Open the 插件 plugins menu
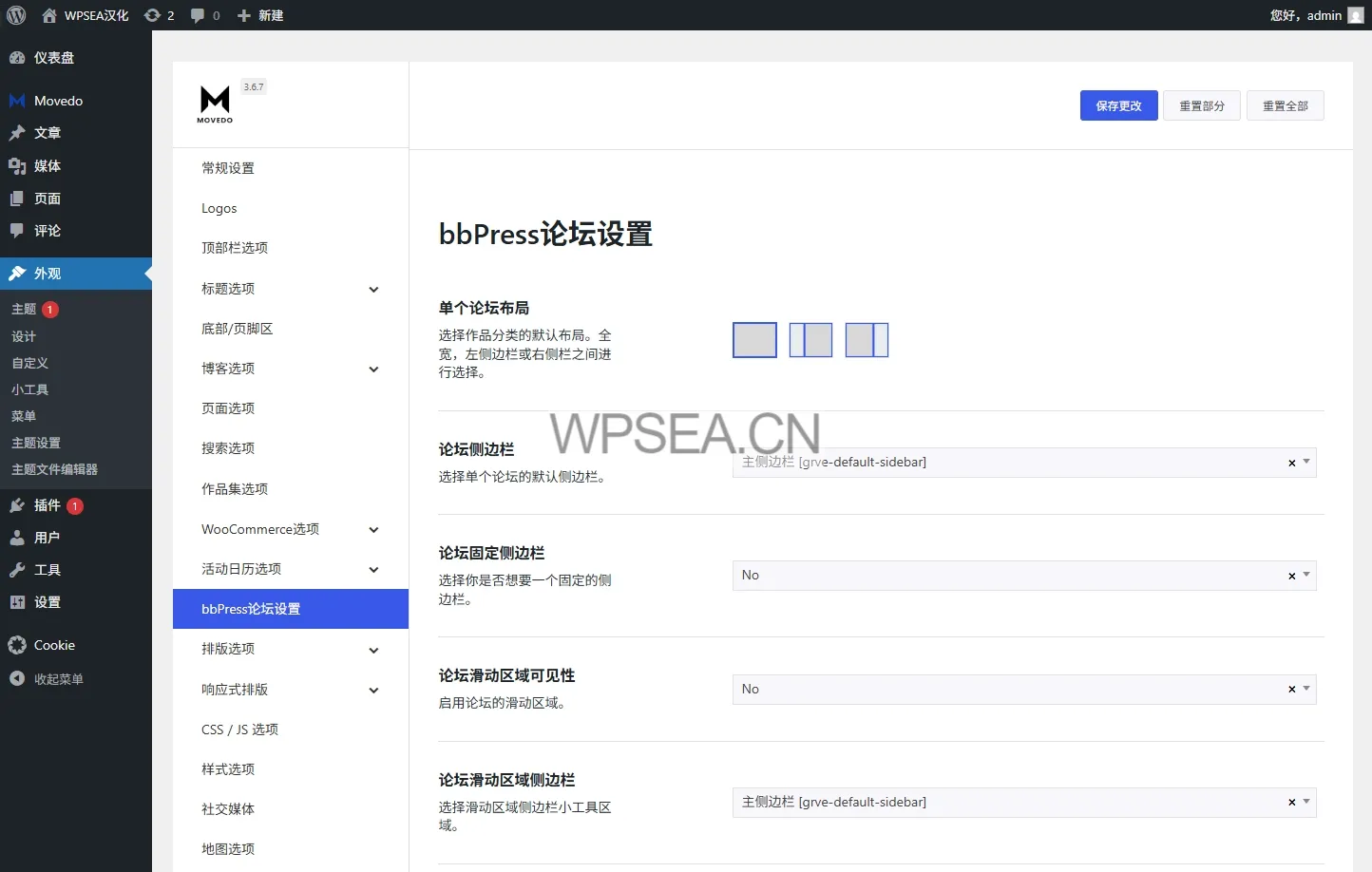Image resolution: width=1372 pixels, height=872 pixels. click(47, 505)
